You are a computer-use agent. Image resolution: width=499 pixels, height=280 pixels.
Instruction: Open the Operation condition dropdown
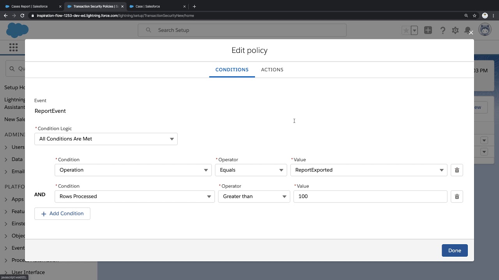pos(133,170)
